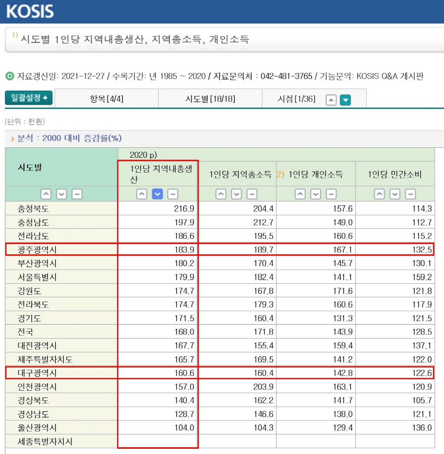Click active descending sort on 1인당 지역내총생산
The image size is (444, 454).
coord(157,194)
